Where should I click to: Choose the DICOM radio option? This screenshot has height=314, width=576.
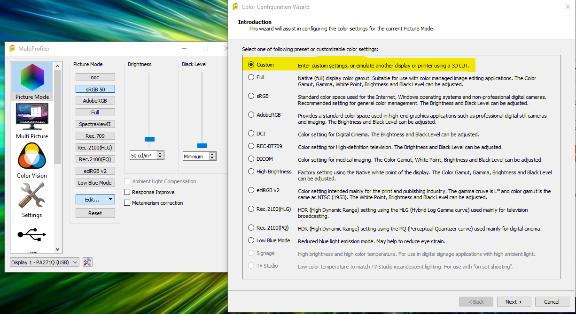(251, 159)
